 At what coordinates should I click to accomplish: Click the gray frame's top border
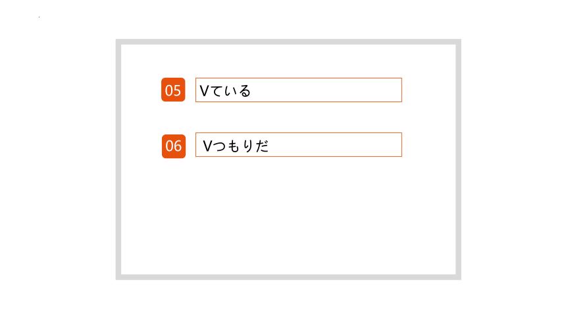[x=288, y=42]
